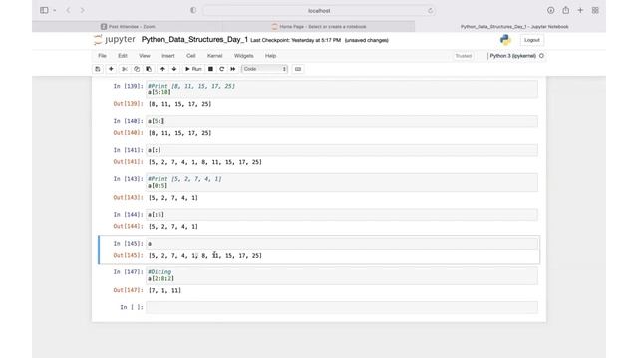Open the Help menu
The image size is (638, 358).
(270, 56)
